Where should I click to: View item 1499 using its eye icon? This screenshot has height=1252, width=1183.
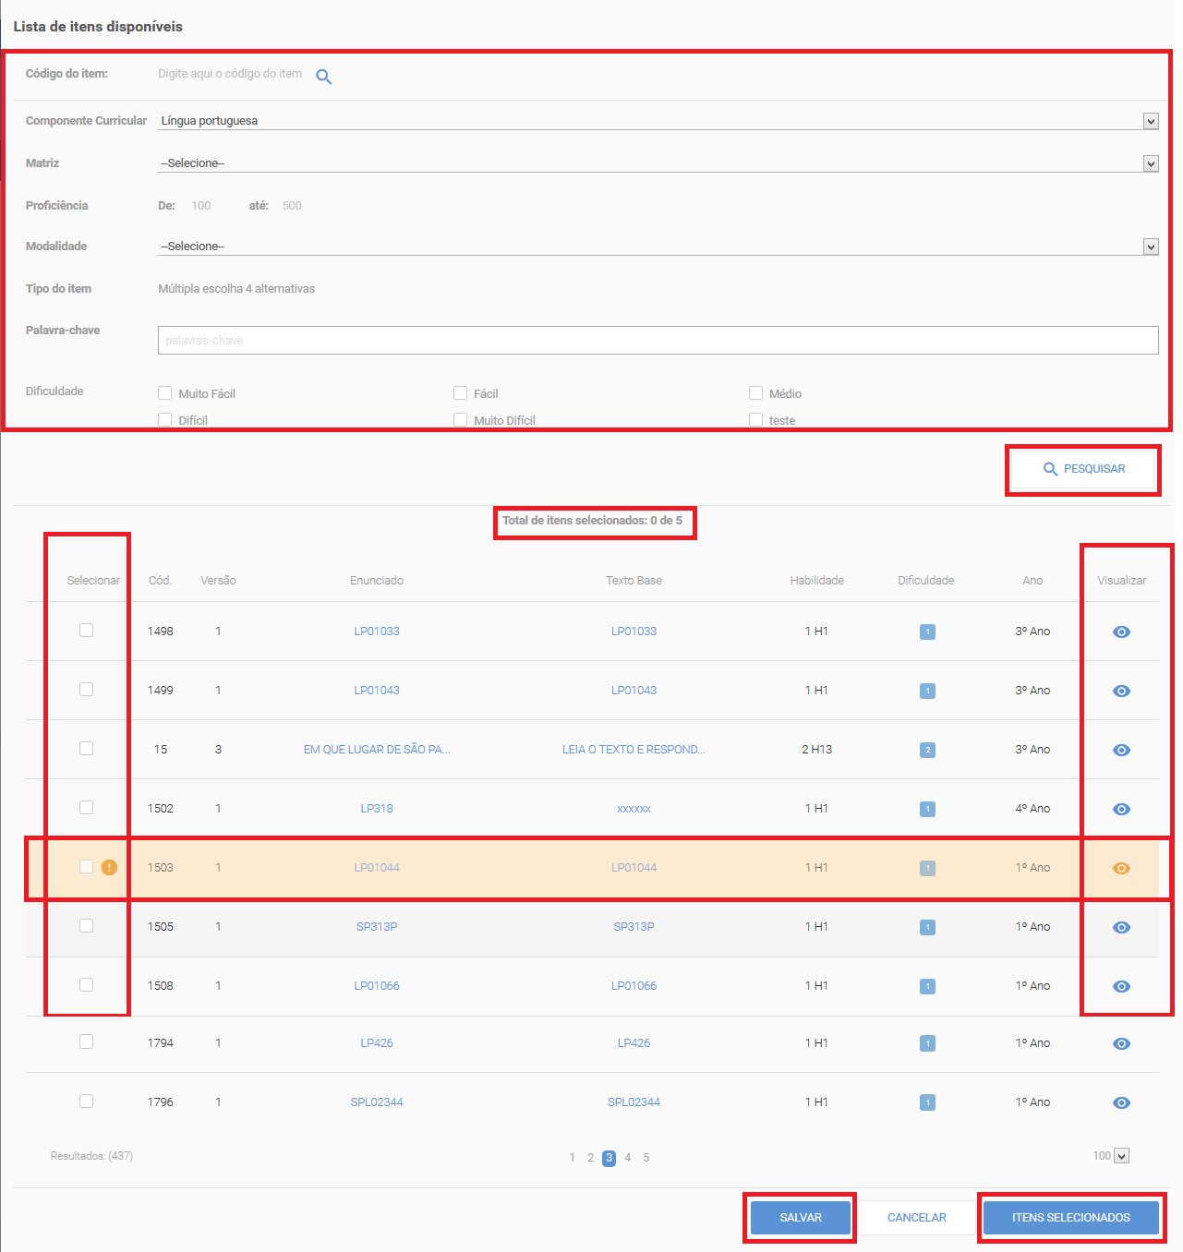point(1121,691)
